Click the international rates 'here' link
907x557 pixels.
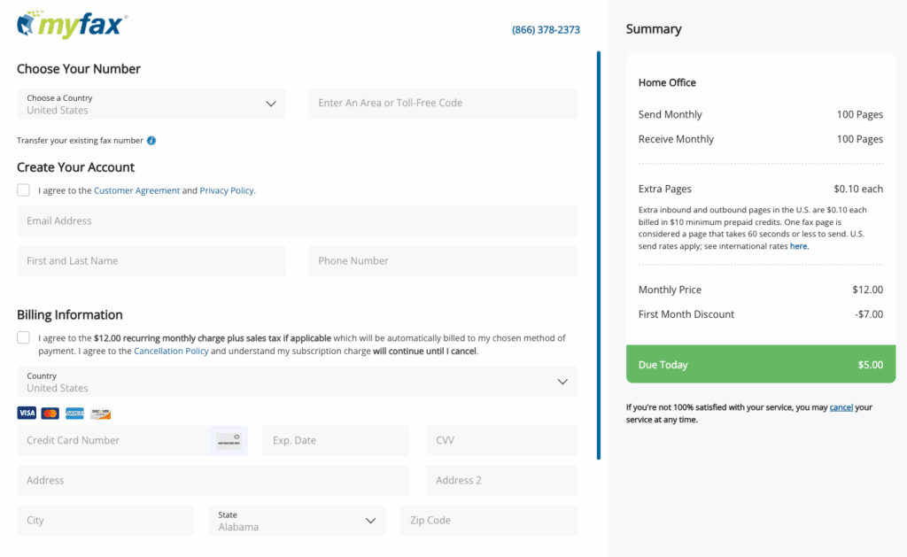(x=799, y=246)
